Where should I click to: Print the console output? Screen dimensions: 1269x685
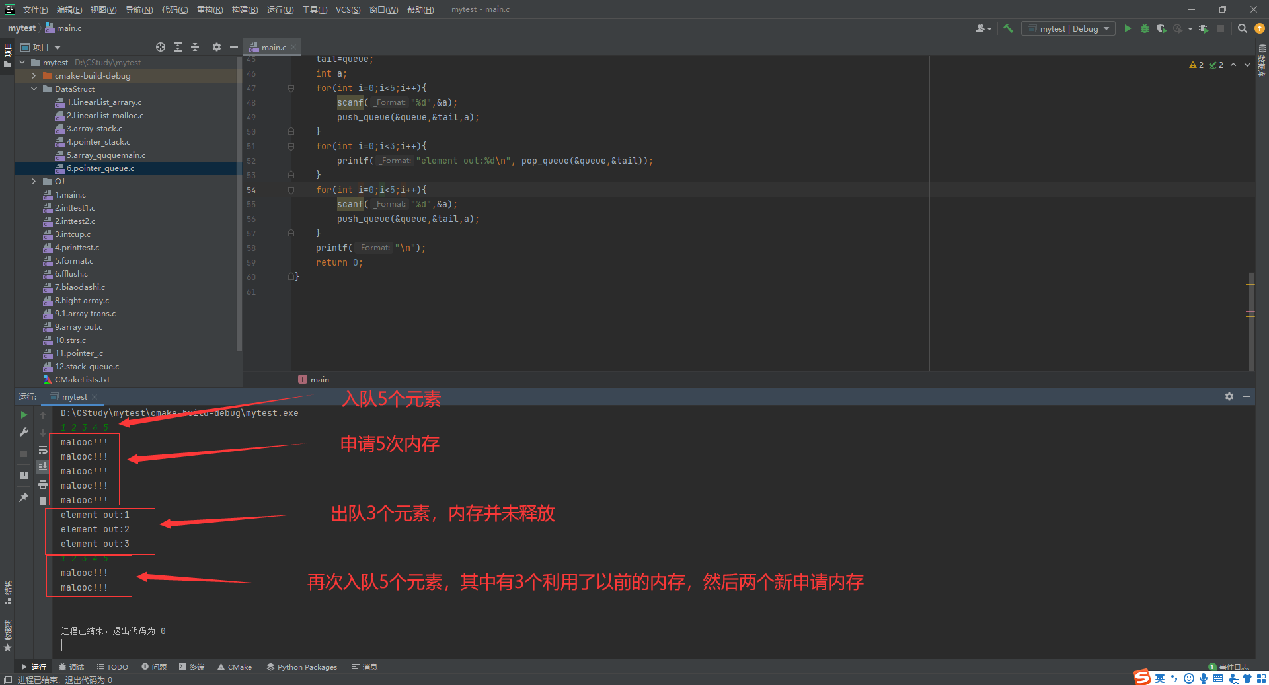43,484
